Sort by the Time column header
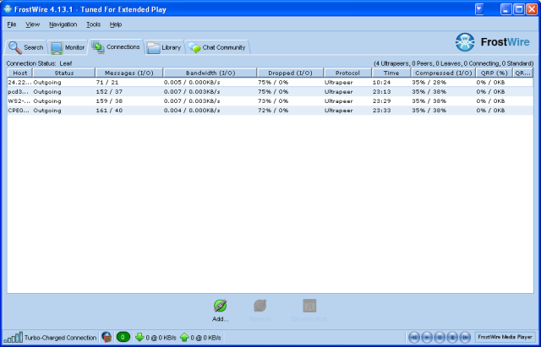 391,73
